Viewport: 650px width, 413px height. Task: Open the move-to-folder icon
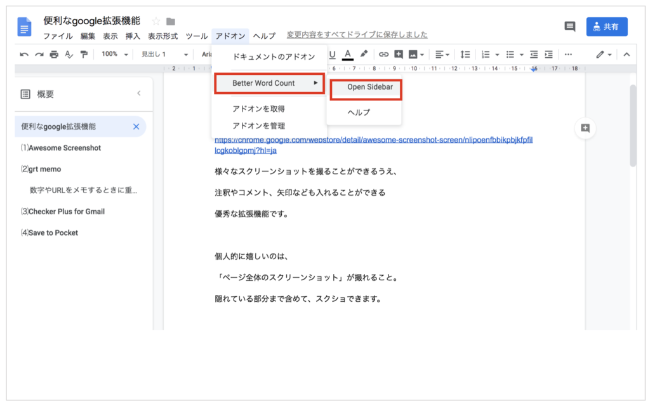click(x=170, y=21)
